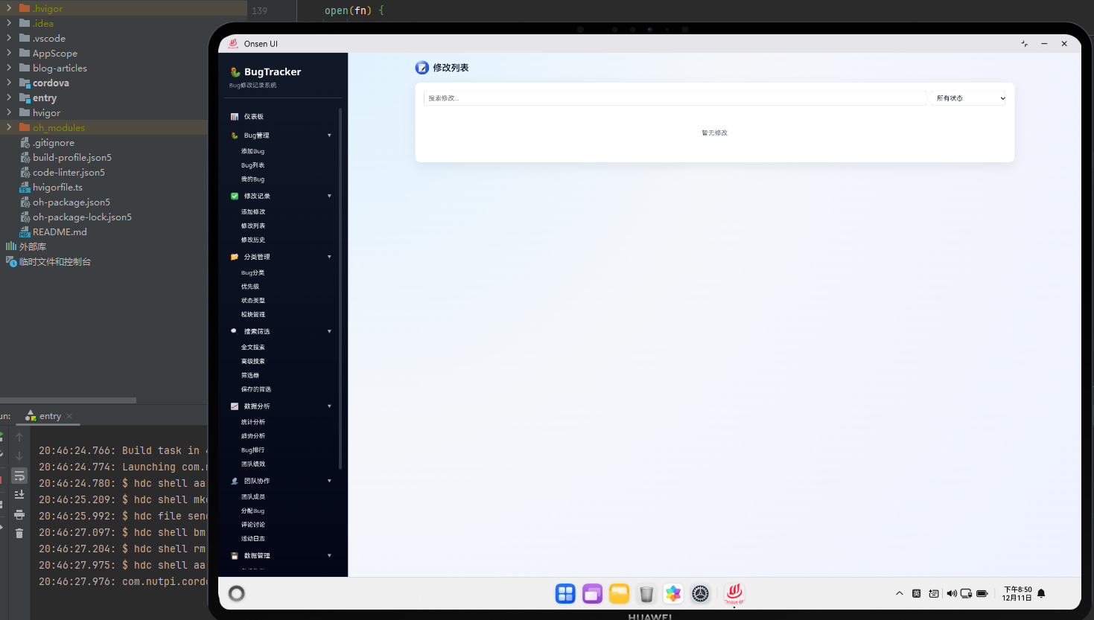Click the volume speaker icon in tray
Screen dimensions: 1094x620
[x=951, y=593]
